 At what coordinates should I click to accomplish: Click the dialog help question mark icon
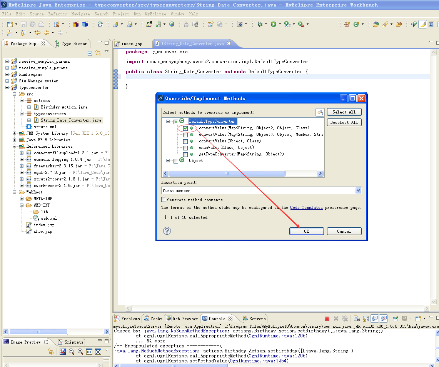tap(167, 231)
